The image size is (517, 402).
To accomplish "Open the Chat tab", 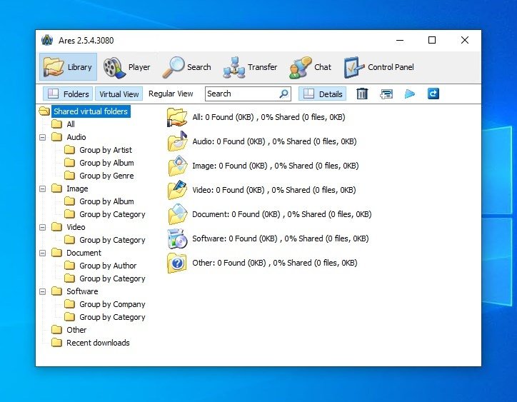I will coord(310,67).
